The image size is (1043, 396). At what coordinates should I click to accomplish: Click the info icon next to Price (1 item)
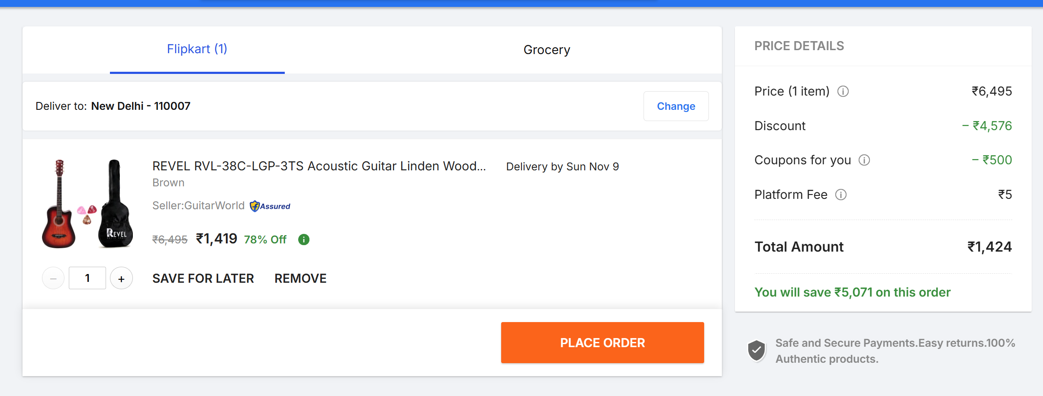843,91
